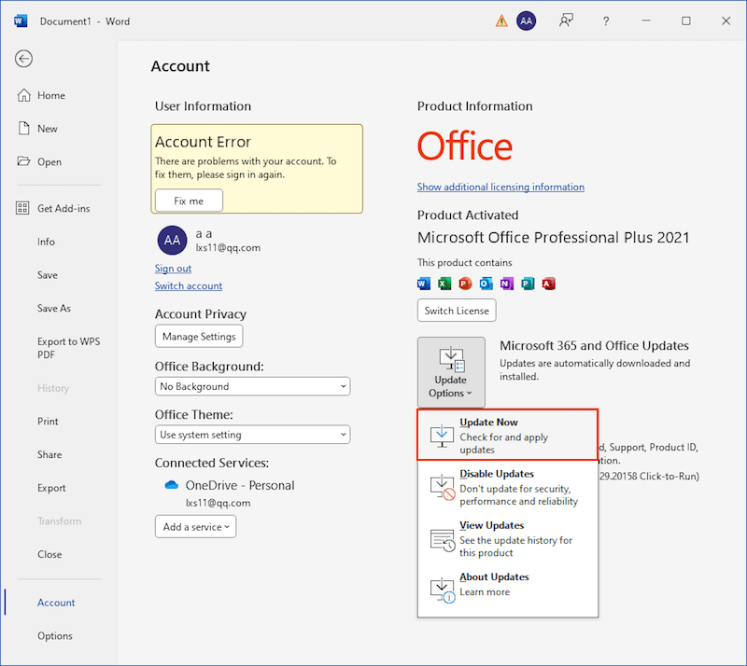Expand the Add a service dropdown
This screenshot has width=747, height=666.
195,526
